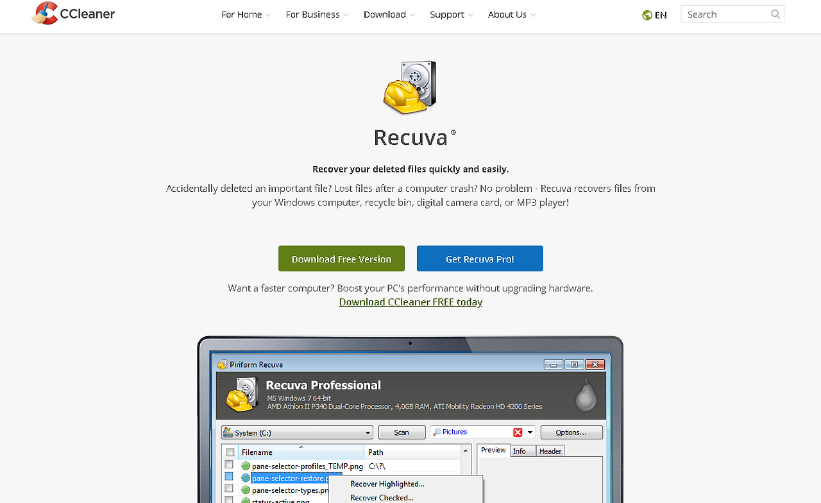Open the Download CCleaner FREE today link
Viewport: 821px width, 503px height.
410,302
